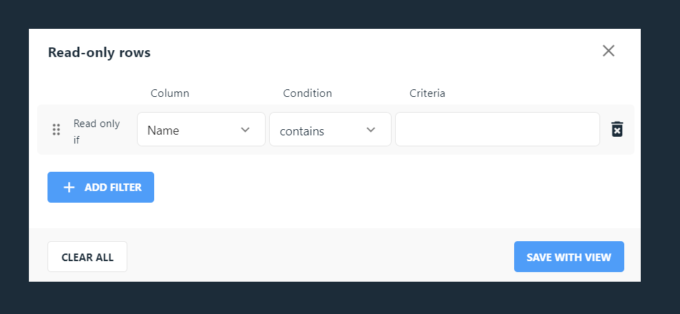The image size is (680, 314).
Task: Open the Name column dropdown
Action: [201, 129]
